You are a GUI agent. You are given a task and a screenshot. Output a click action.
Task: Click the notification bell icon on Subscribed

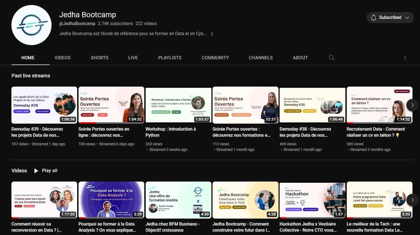[373, 18]
